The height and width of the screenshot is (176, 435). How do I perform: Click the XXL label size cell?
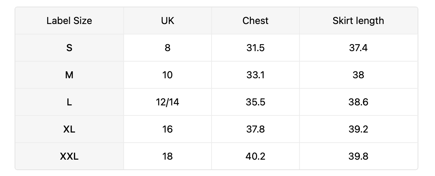click(x=69, y=156)
